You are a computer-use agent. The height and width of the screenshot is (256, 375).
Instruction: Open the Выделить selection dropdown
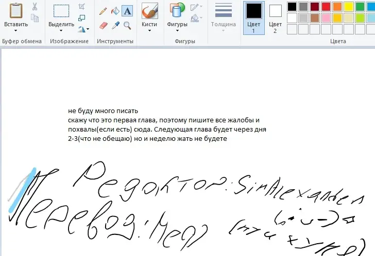coord(61,31)
